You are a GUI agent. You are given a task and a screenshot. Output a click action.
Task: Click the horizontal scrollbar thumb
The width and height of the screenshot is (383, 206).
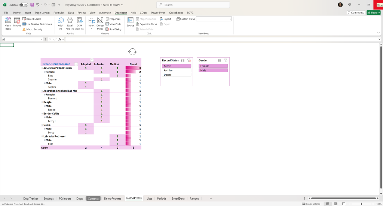click(x=343, y=199)
